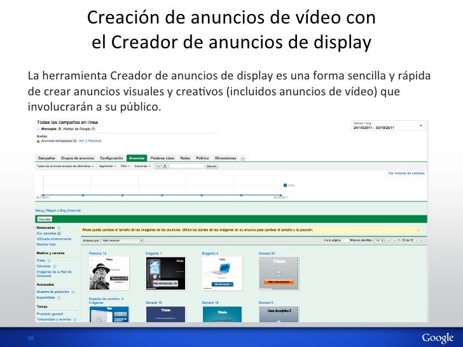Open 'Todos los anuncios excepto los eliminados' dropdown
Viewport: 463px width, 347px height.
[66, 166]
